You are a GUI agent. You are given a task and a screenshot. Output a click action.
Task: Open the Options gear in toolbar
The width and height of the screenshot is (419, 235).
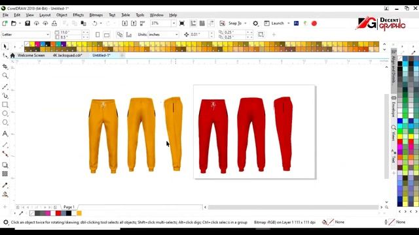255,23
